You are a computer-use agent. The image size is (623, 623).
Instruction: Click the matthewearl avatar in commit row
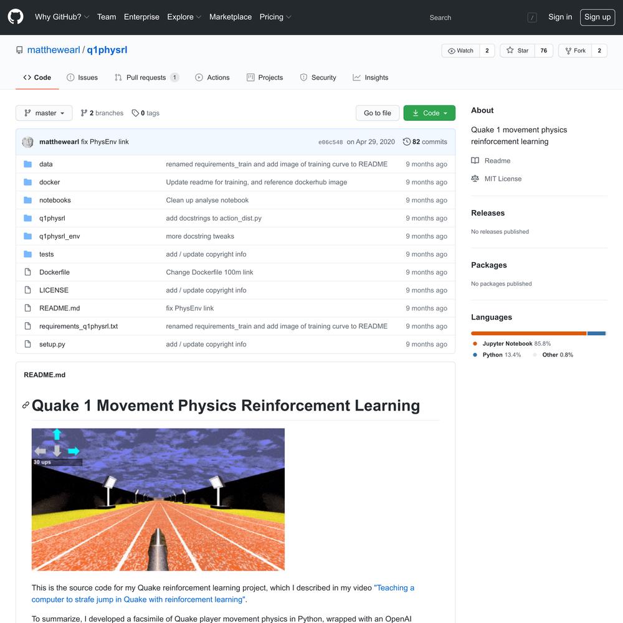pyautogui.click(x=27, y=142)
